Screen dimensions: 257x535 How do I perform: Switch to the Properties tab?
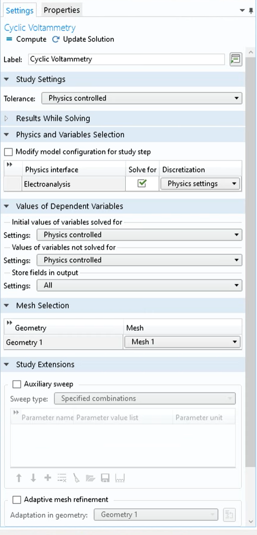pyautogui.click(x=62, y=10)
